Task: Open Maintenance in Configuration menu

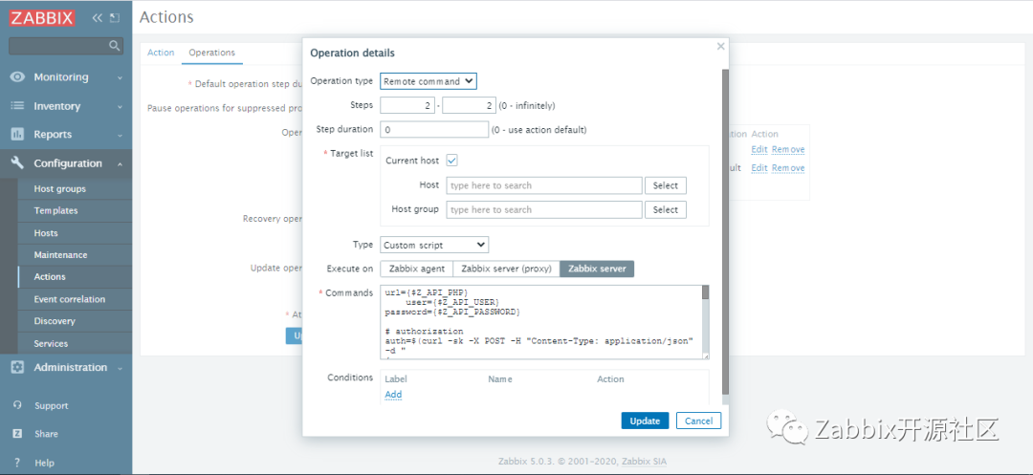Action: (x=60, y=254)
